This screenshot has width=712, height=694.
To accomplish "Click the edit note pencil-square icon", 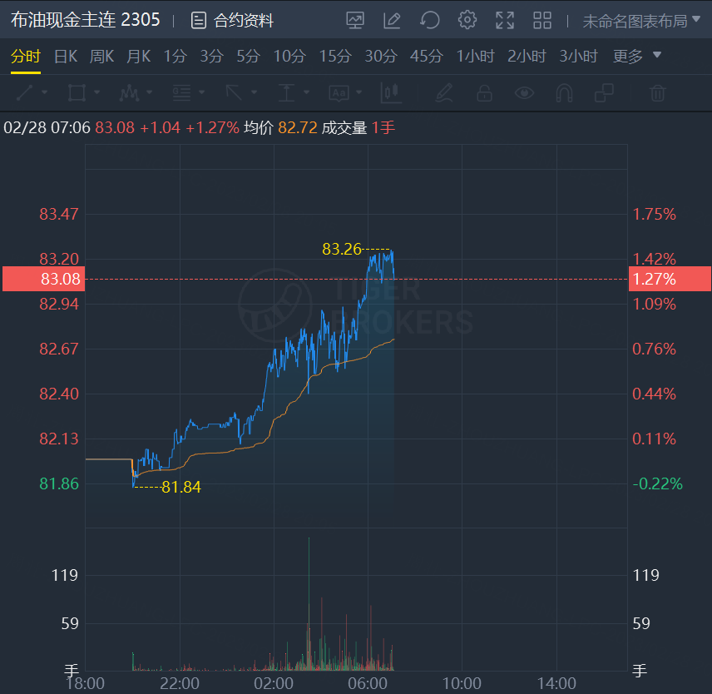I will (392, 21).
